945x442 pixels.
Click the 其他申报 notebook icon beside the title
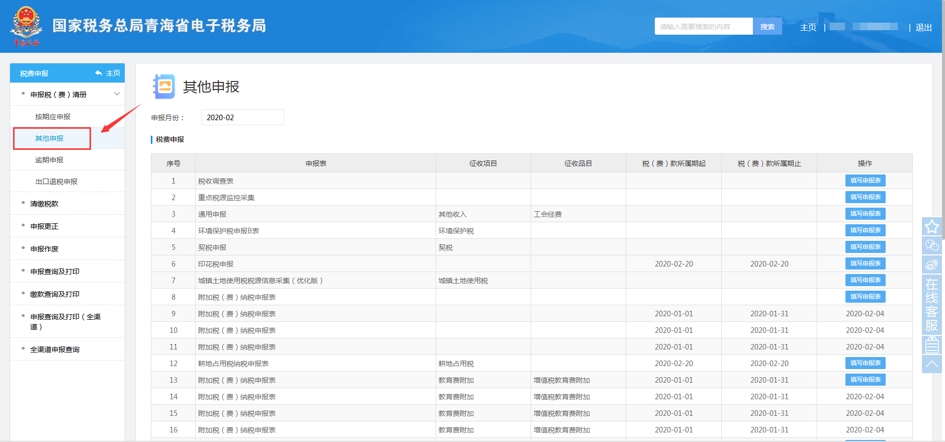164,86
